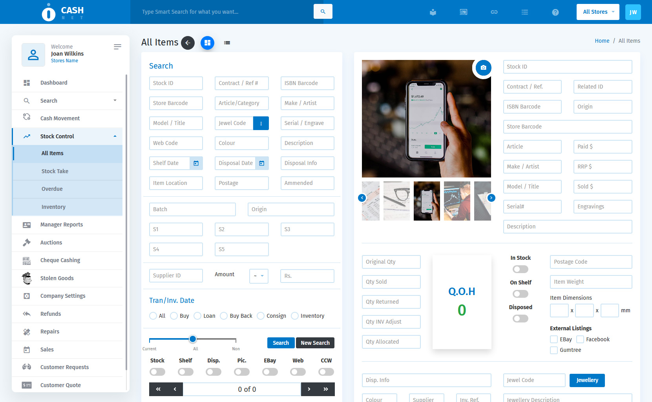Click the New Search button

tap(315, 343)
